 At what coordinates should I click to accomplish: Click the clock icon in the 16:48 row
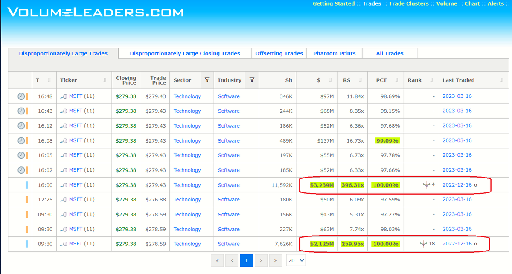(x=21, y=96)
